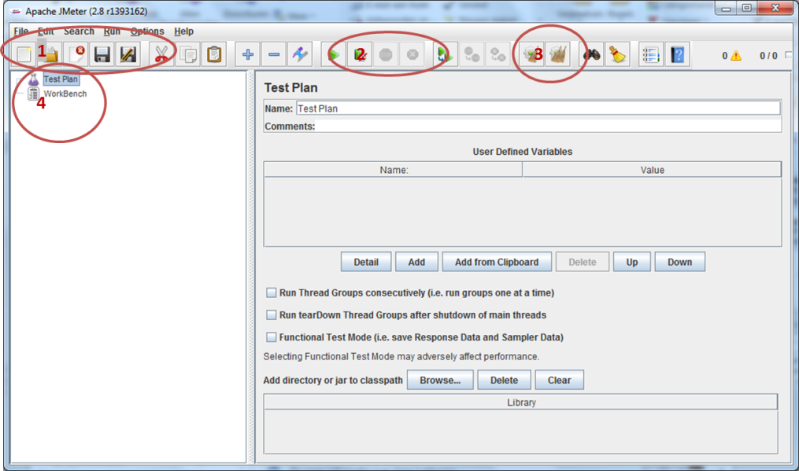Click the Comments input field
Image resolution: width=799 pixels, height=471 pixels.
click(x=549, y=127)
